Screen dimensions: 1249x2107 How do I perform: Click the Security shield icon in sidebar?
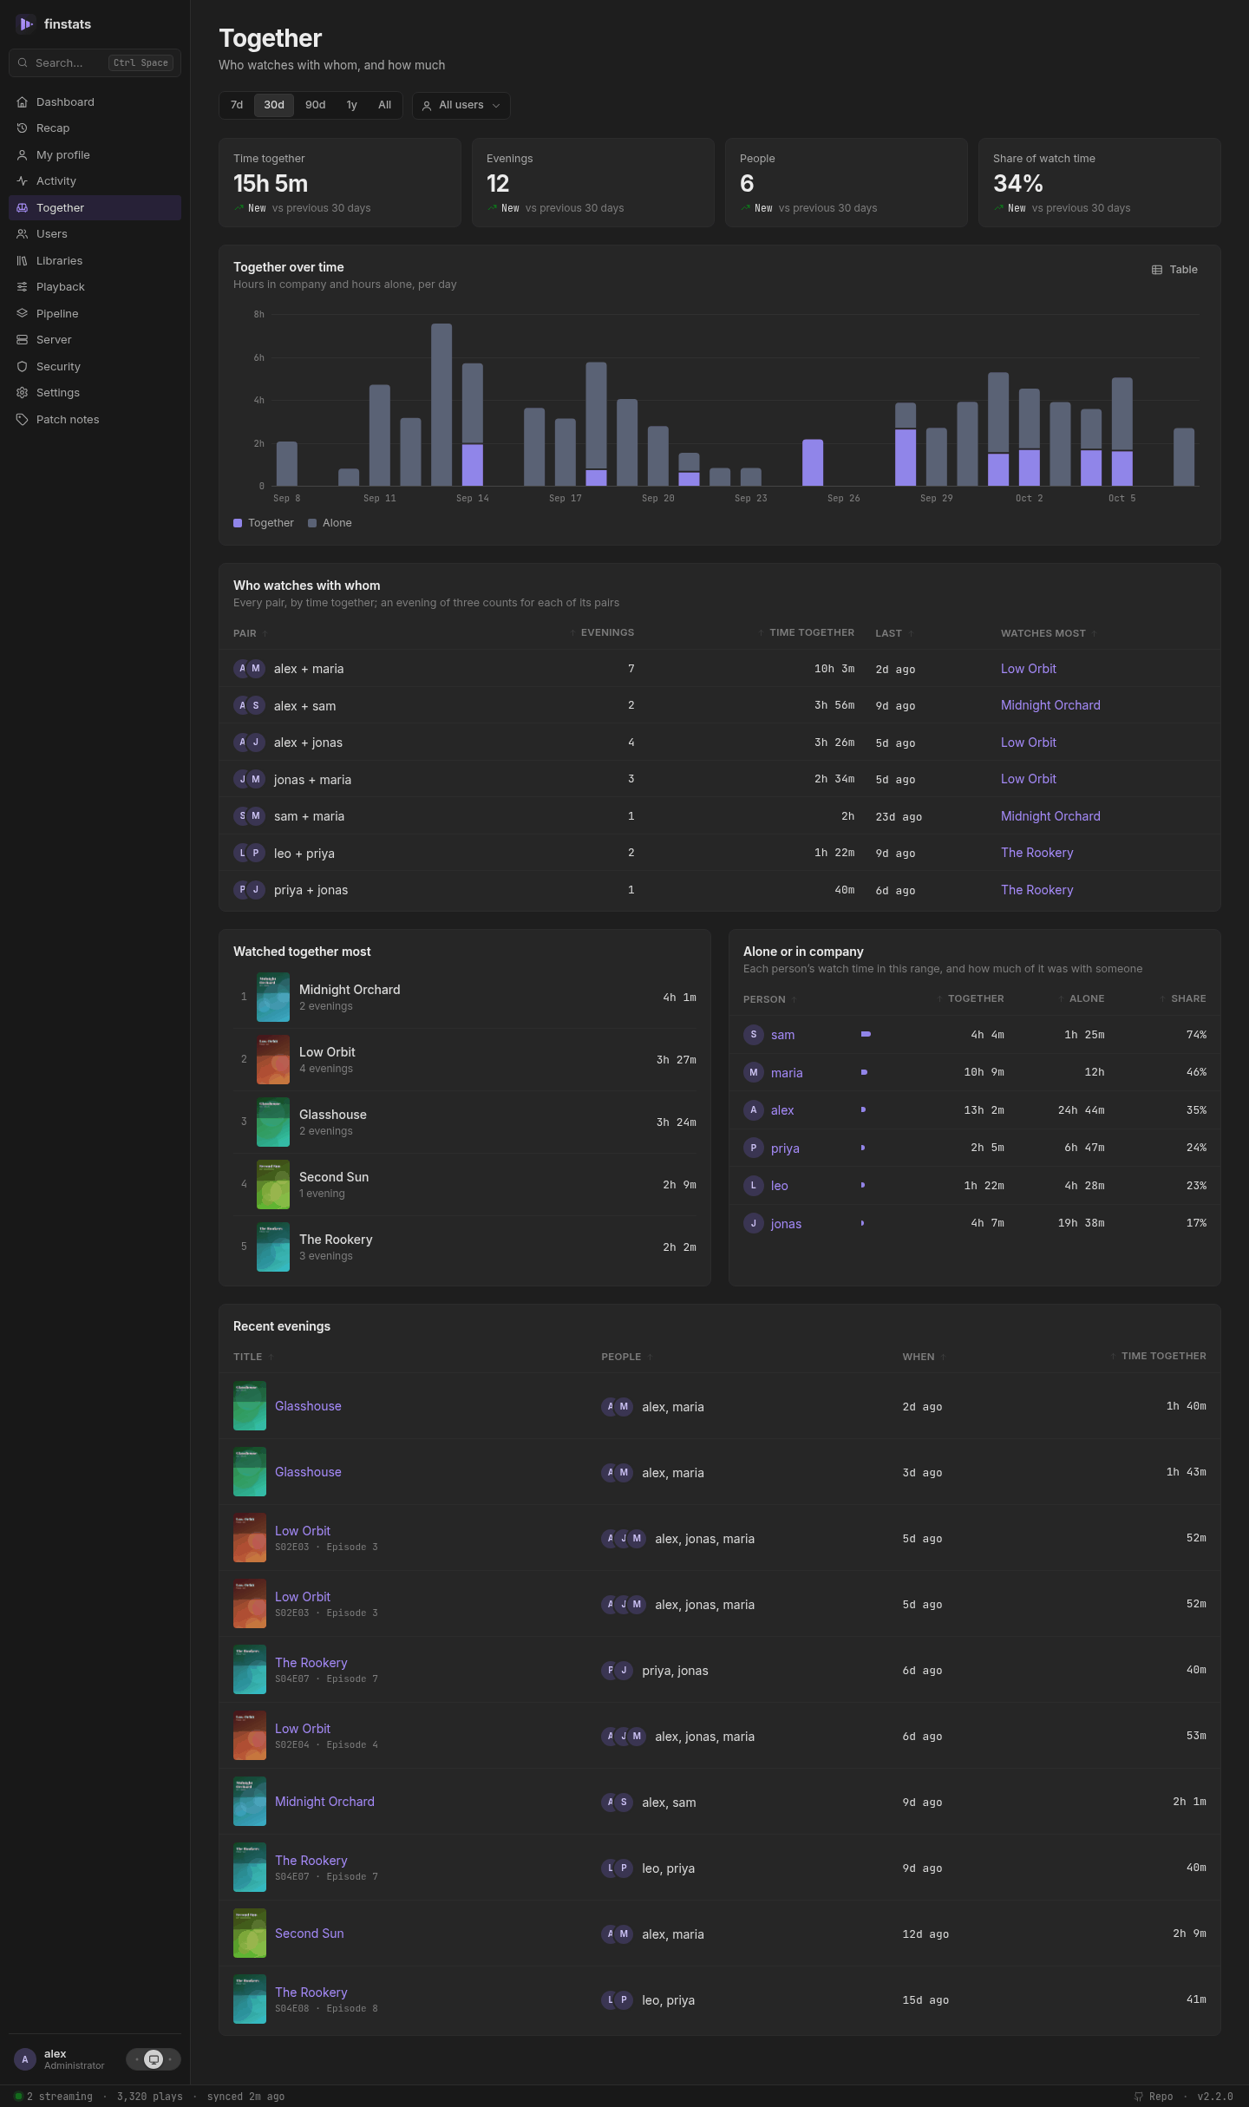(23, 367)
